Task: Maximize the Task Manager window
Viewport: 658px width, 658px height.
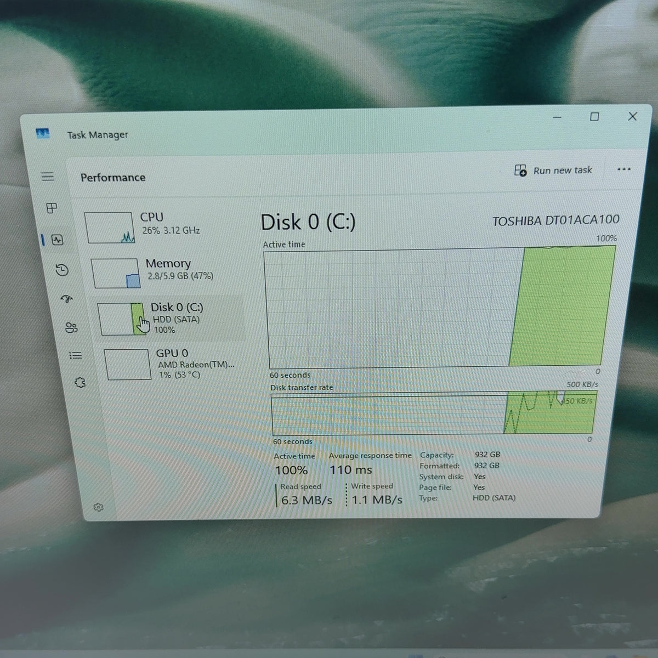Action: click(x=594, y=117)
